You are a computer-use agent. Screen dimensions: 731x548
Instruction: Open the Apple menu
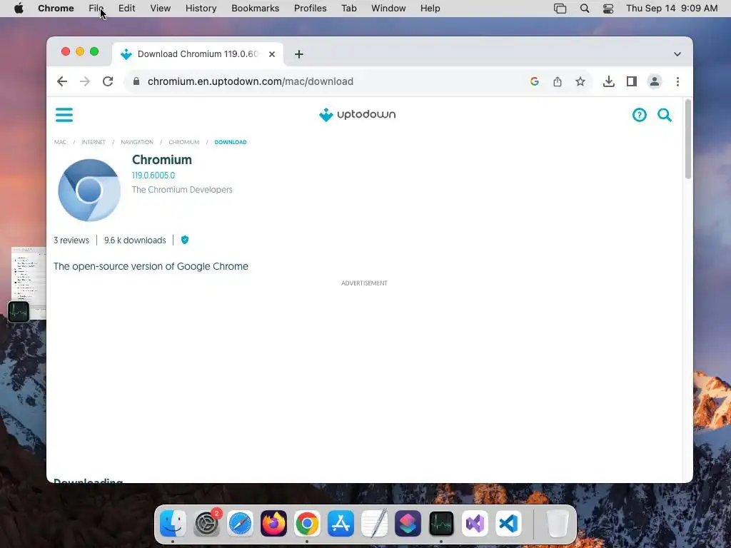[x=19, y=9]
